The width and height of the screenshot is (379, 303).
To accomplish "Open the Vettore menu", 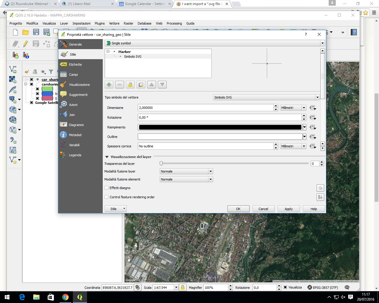I will 114,23.
